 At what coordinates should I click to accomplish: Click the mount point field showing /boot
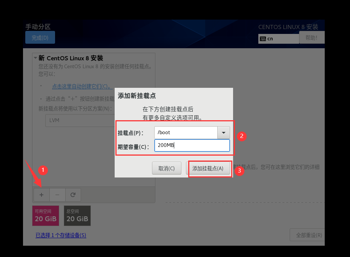[x=186, y=133]
